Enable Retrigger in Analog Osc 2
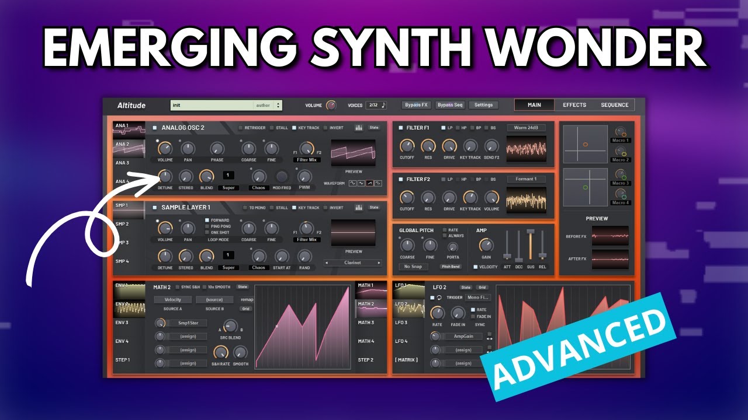The image size is (748, 420). pos(240,128)
